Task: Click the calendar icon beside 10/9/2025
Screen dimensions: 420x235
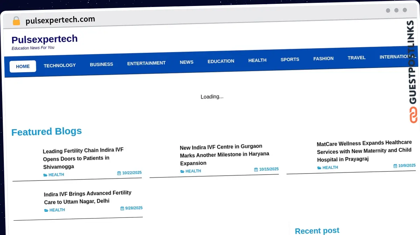Action: point(395,166)
